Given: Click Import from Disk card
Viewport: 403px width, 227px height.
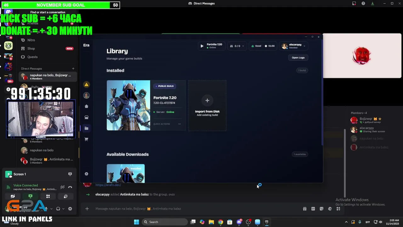Looking at the screenshot, I should (207, 105).
